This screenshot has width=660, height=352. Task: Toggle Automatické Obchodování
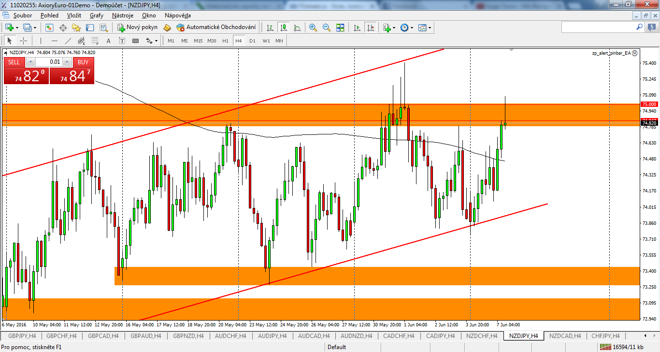[216, 28]
